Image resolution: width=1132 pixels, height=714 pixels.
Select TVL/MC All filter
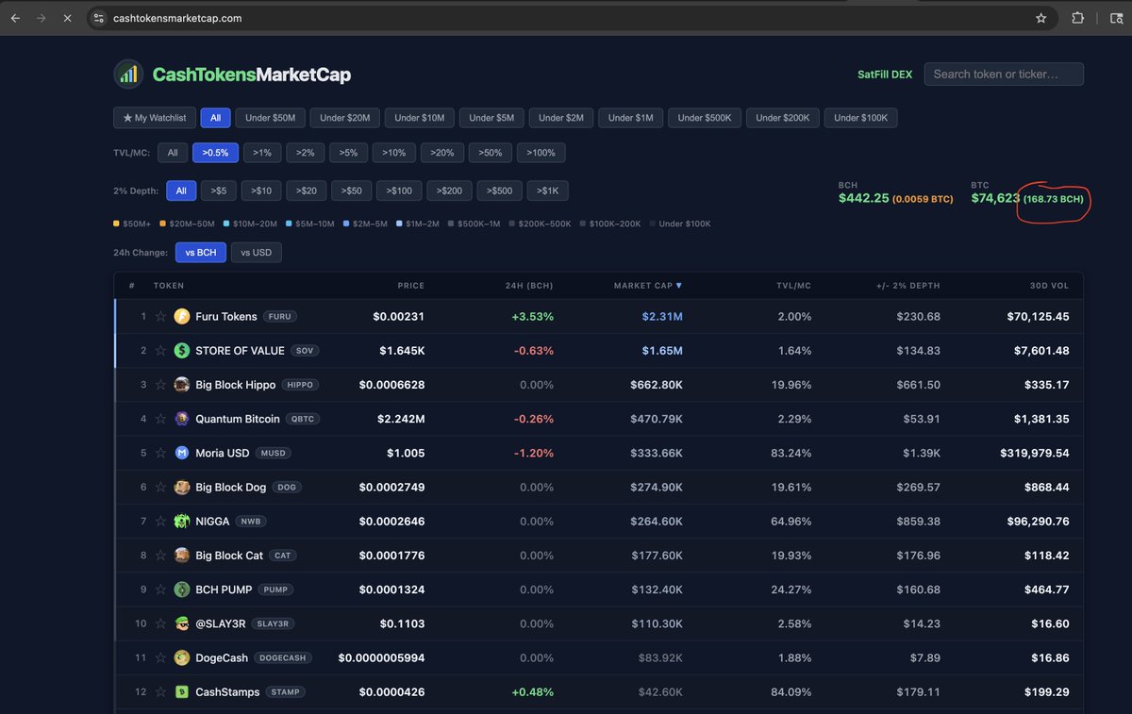(173, 153)
